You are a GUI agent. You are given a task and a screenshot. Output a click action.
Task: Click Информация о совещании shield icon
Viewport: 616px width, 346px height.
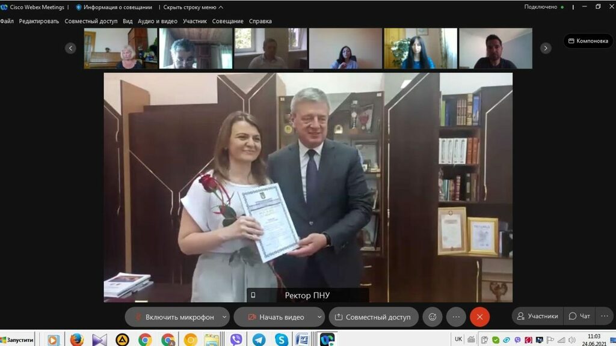pos(78,7)
